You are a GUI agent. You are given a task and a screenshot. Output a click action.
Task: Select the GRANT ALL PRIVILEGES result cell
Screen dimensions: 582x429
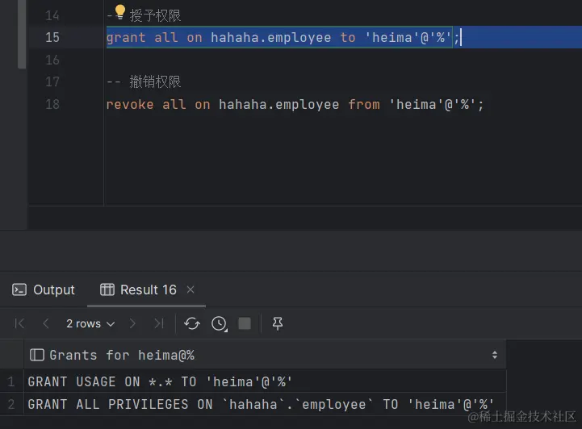pyautogui.click(x=265, y=404)
